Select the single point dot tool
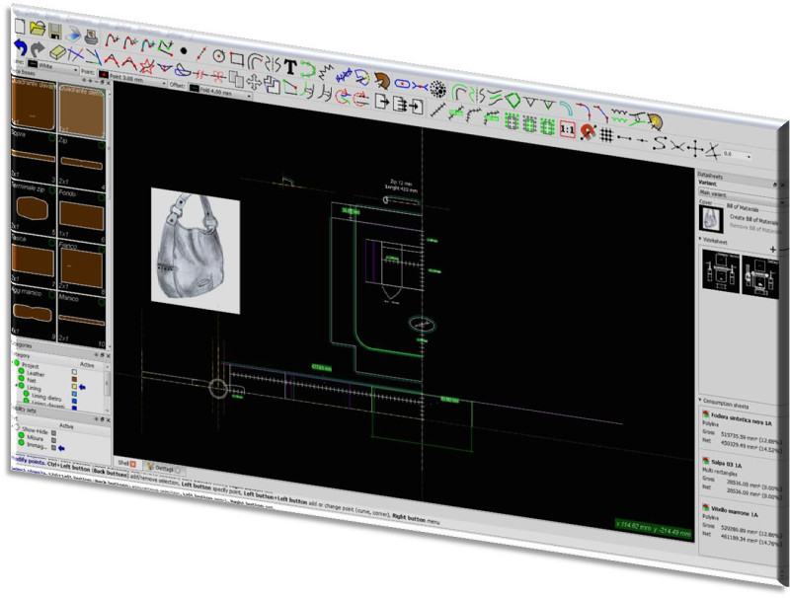This screenshot has height=599, width=790. click(184, 50)
